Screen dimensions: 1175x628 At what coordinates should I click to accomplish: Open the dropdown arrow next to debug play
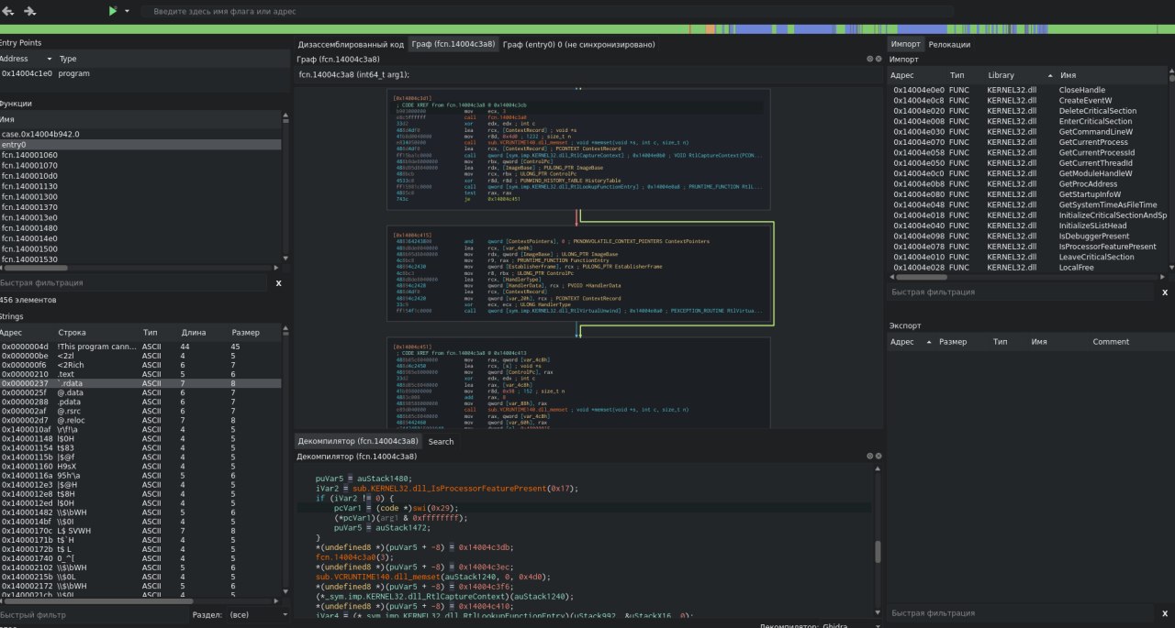coord(127,11)
